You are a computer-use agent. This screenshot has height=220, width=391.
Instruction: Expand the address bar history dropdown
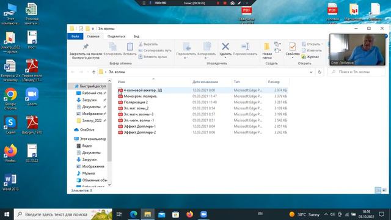311,72
